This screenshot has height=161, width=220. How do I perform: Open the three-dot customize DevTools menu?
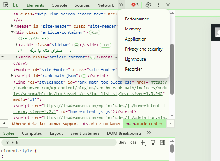pos(158,5)
